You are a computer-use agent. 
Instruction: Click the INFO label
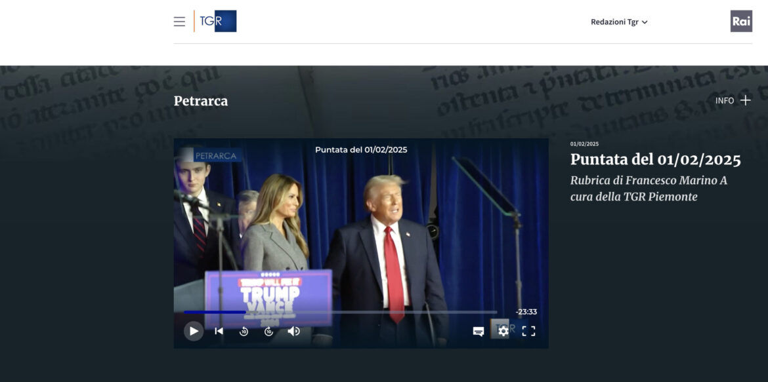[x=725, y=101]
